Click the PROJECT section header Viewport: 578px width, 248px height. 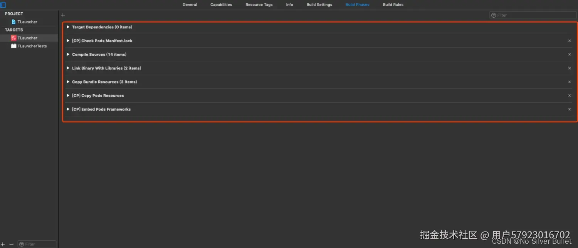pyautogui.click(x=14, y=14)
